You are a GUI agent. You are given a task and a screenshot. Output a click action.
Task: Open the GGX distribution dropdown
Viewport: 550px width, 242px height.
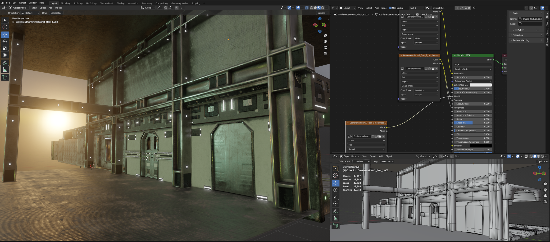pyautogui.click(x=473, y=65)
